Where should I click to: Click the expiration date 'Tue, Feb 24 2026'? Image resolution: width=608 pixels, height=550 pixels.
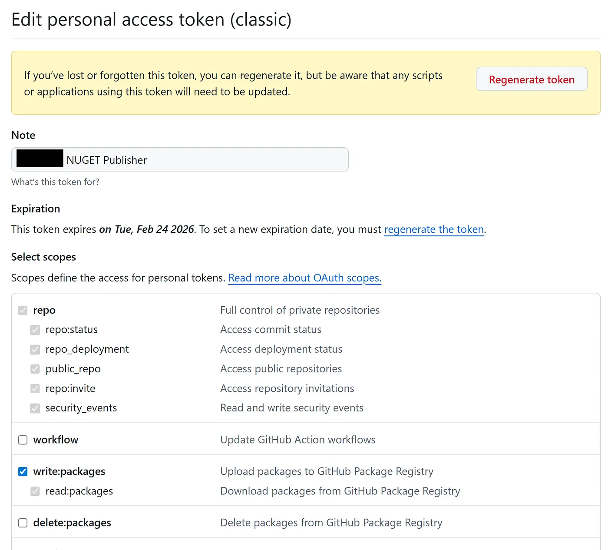[x=154, y=229]
